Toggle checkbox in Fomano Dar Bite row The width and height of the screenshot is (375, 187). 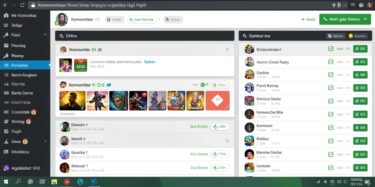click(x=331, y=114)
